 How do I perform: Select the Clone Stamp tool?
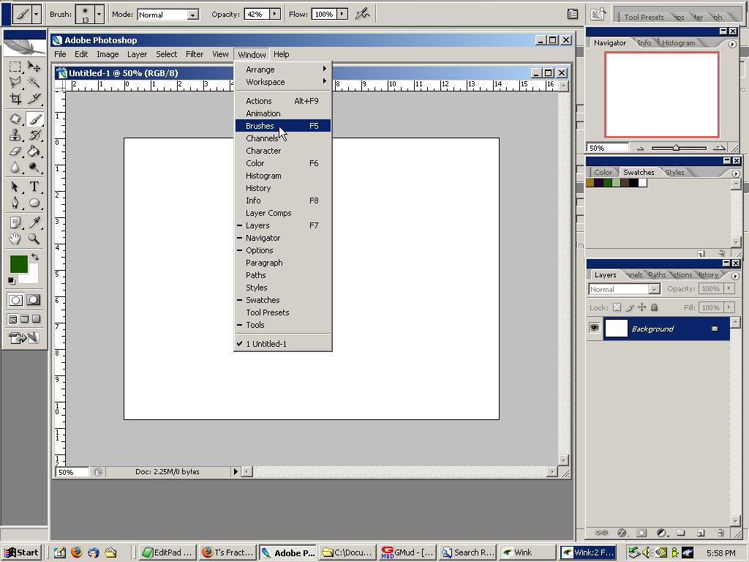pyautogui.click(x=15, y=135)
